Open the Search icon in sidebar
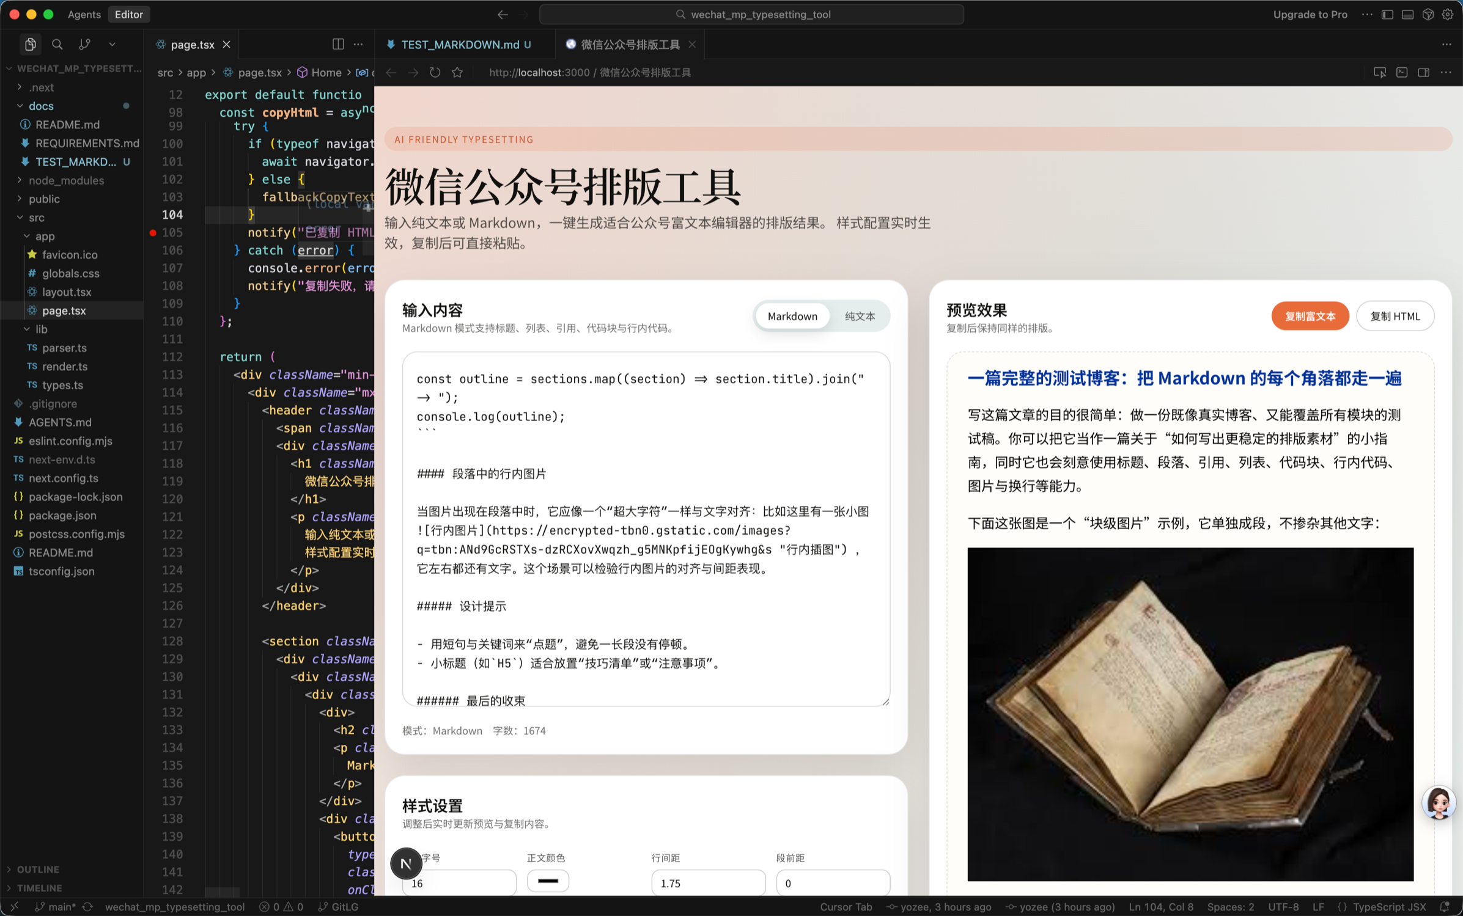This screenshot has height=916, width=1463. coord(57,44)
